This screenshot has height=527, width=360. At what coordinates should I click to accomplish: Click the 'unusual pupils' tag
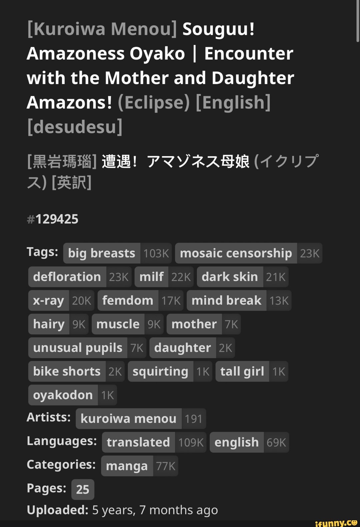[x=78, y=348]
